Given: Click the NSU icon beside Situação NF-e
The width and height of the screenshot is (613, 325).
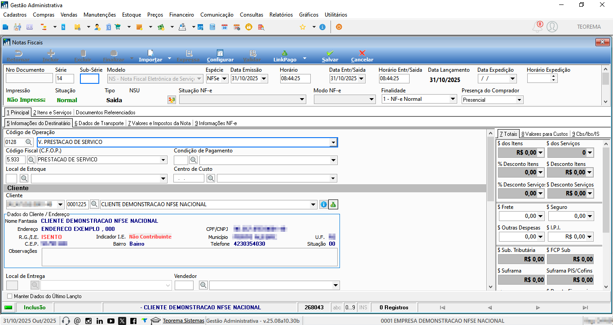Looking at the screenshot, I should tap(172, 100).
